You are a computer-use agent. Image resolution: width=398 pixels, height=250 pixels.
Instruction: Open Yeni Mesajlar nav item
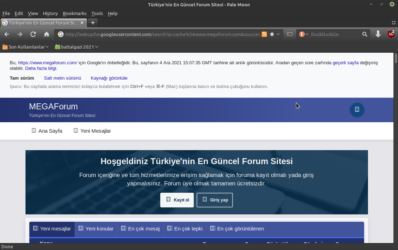point(92,131)
